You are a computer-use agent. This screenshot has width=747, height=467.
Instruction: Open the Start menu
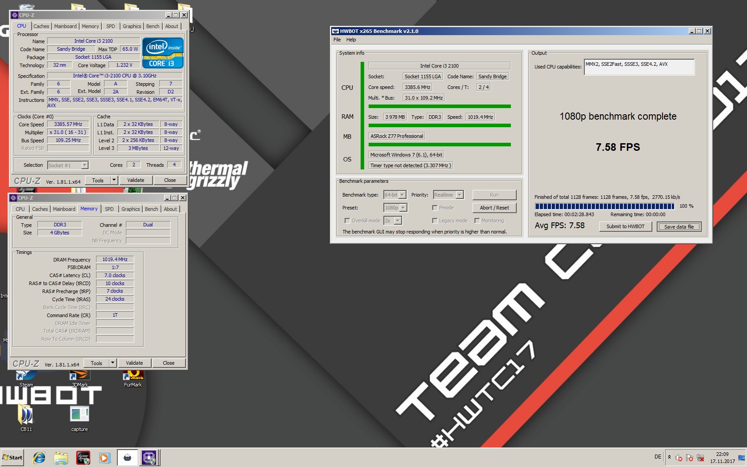pos(12,457)
